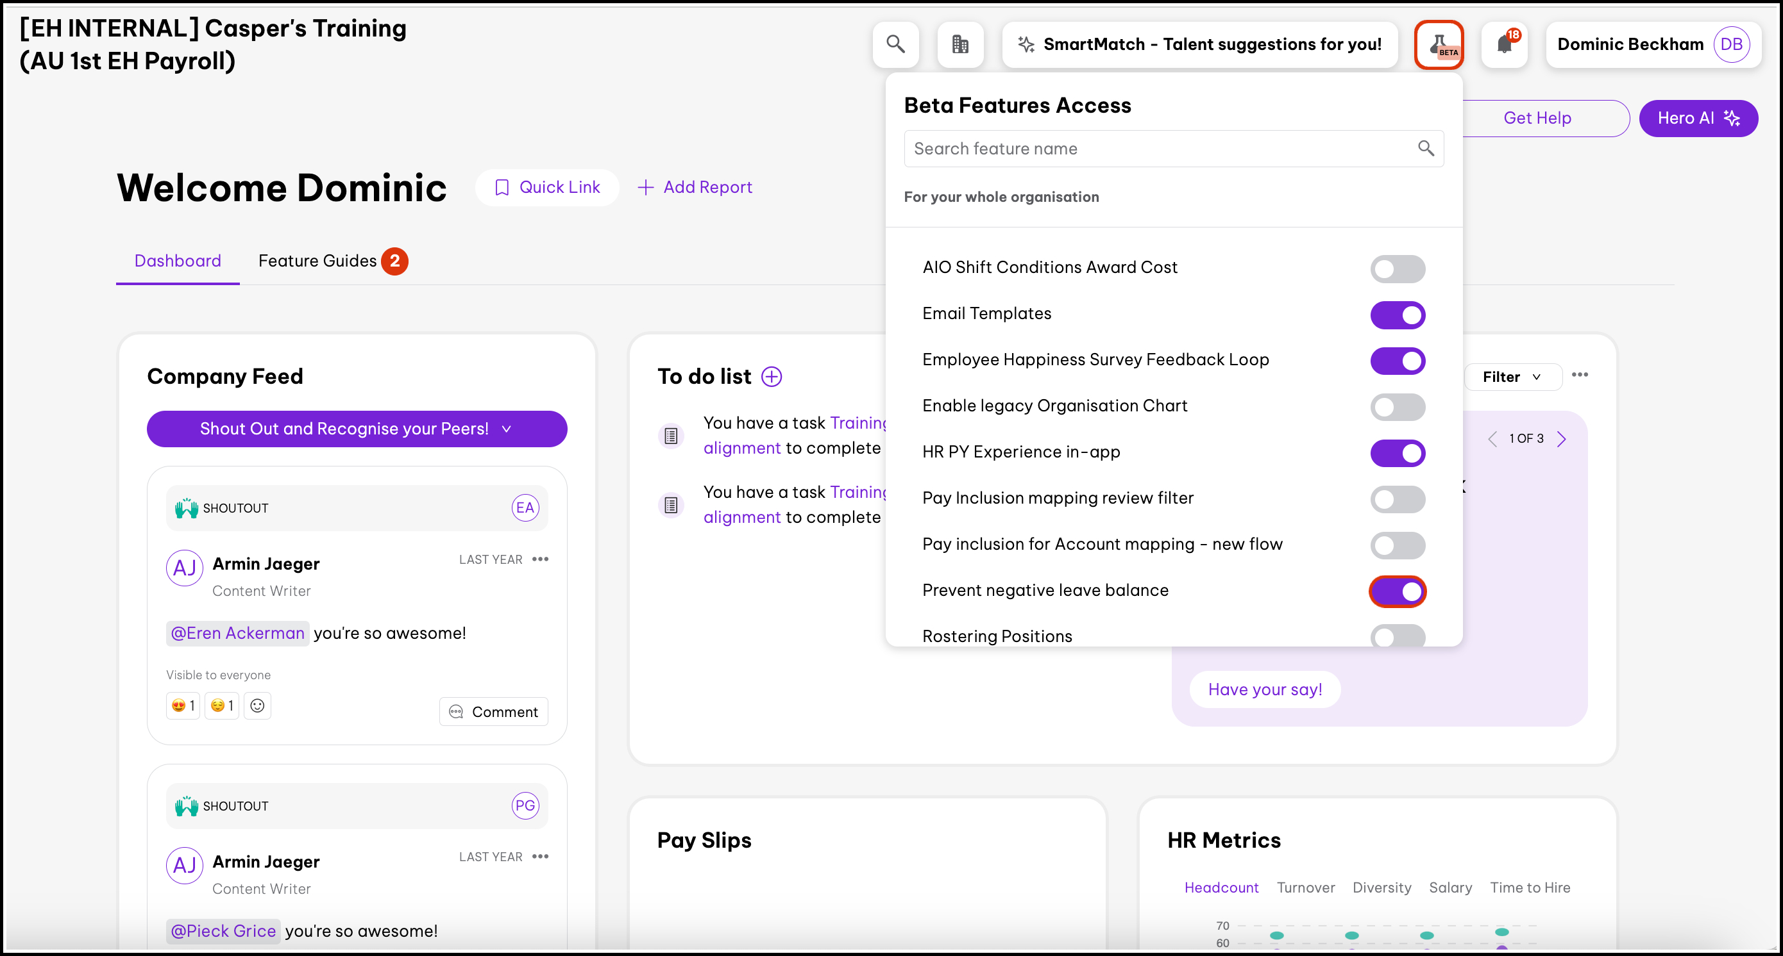
Task: Enable AIO Shift Conditions Award Cost
Action: click(x=1397, y=269)
